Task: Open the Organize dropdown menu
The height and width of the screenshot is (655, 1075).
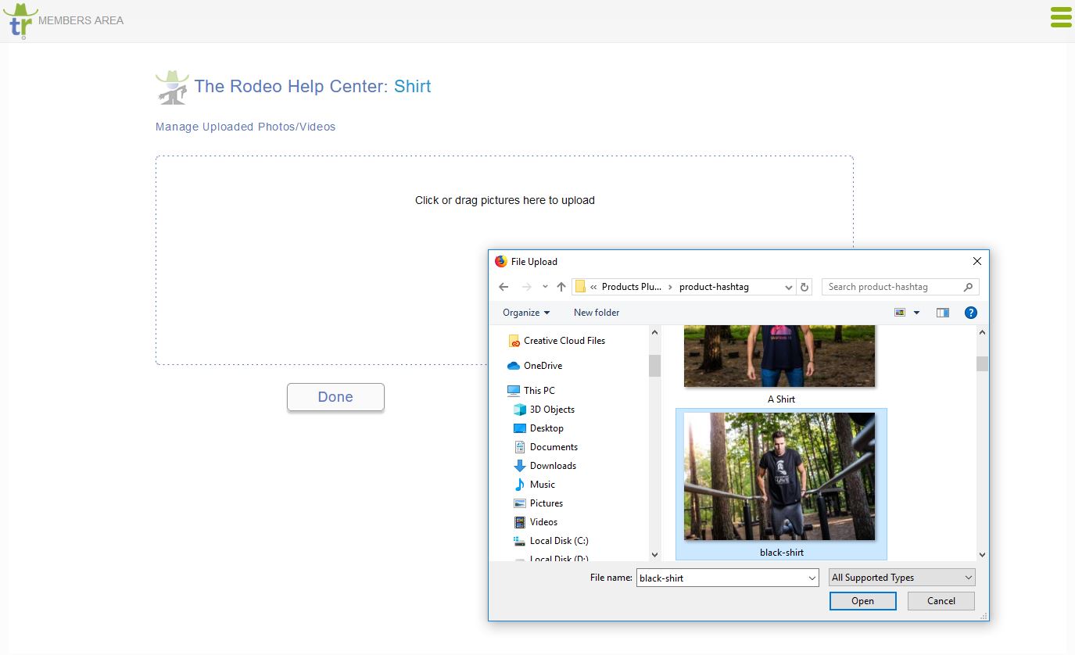Action: click(x=526, y=313)
